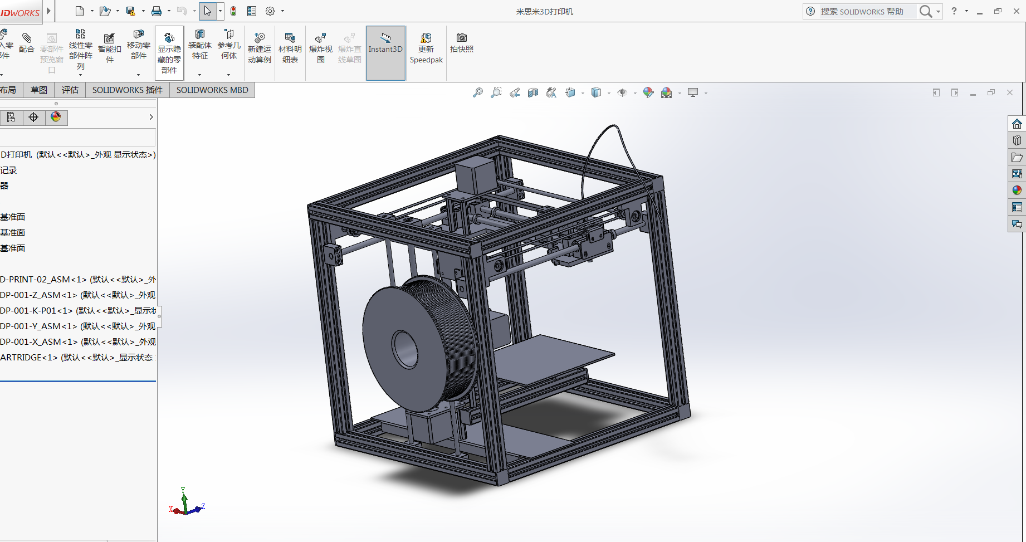Open the Design Library tab in task pane

1017,140
